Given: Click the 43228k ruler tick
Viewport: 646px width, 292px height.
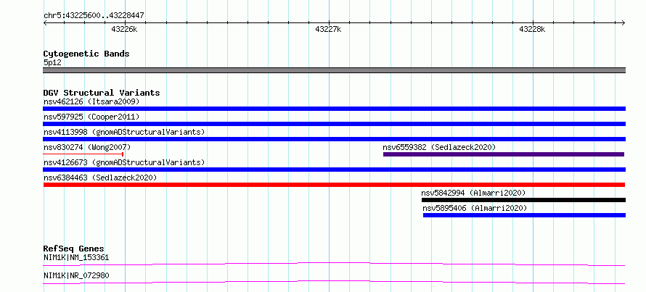Looking at the screenshot, I should 532,29.
